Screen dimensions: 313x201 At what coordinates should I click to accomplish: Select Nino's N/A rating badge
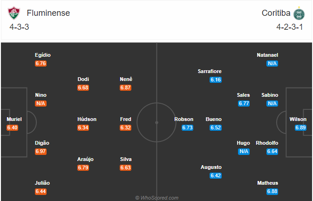tap(41, 103)
